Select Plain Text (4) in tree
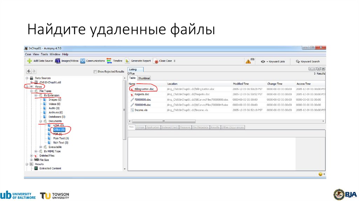The image size is (359, 201). click(x=61, y=138)
